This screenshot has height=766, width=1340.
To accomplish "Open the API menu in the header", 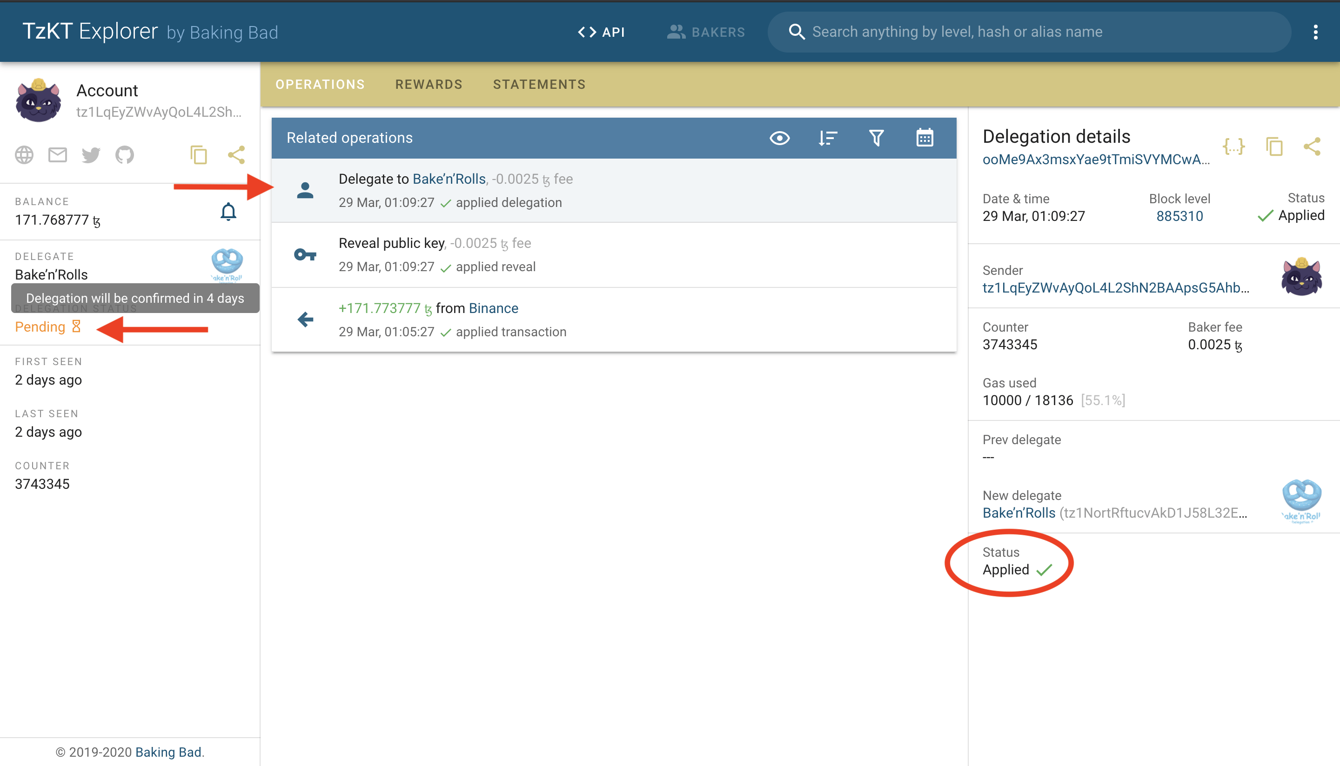I will pyautogui.click(x=601, y=32).
